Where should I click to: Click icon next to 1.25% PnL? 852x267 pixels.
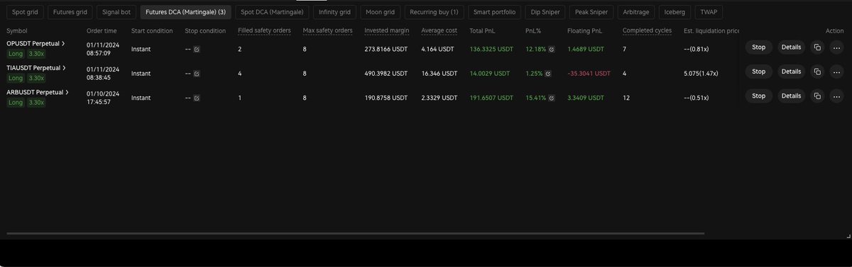tap(548, 73)
